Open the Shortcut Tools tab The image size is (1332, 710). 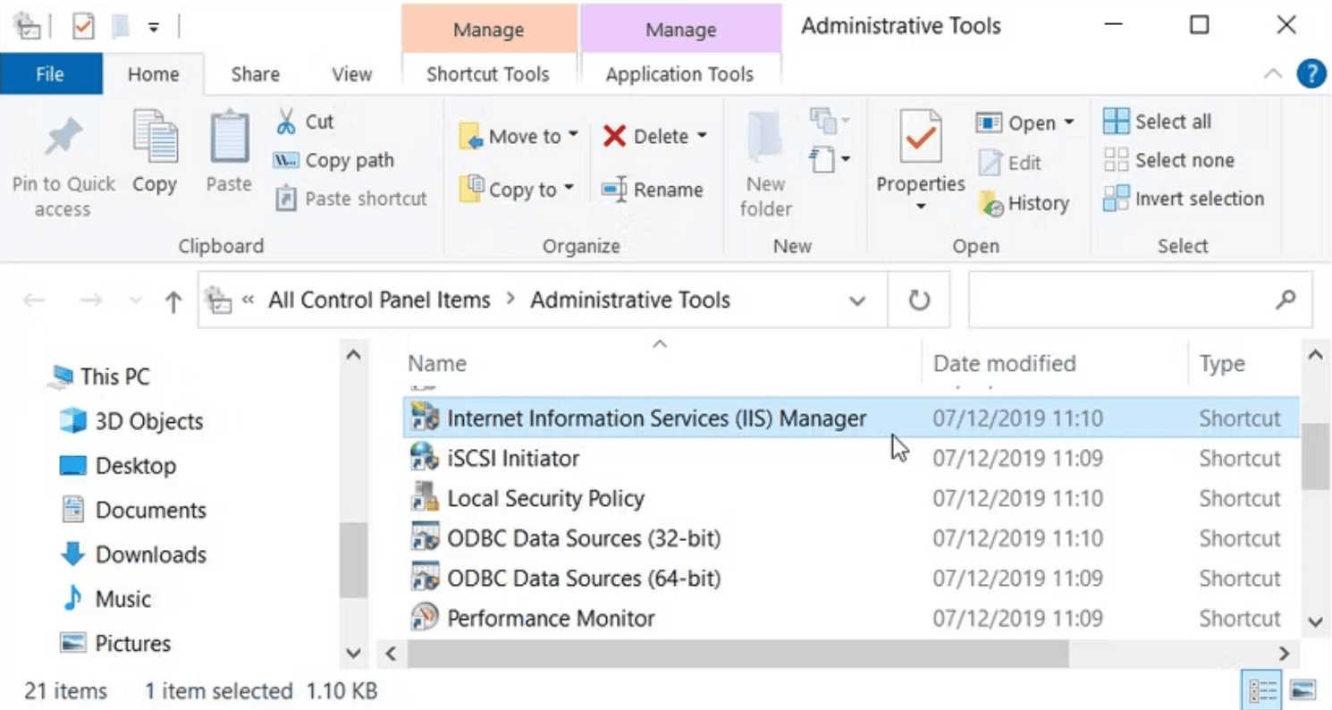489,74
